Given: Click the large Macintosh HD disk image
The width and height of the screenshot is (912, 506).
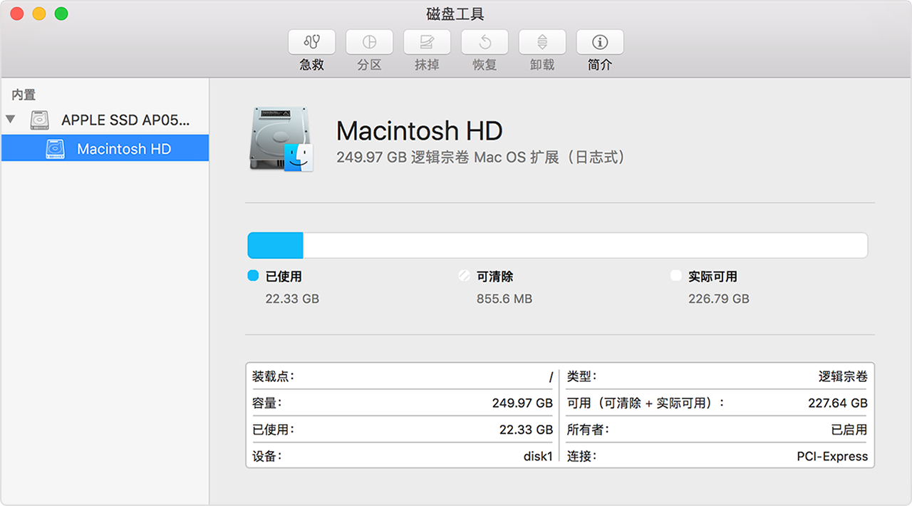Looking at the screenshot, I should 281,139.
